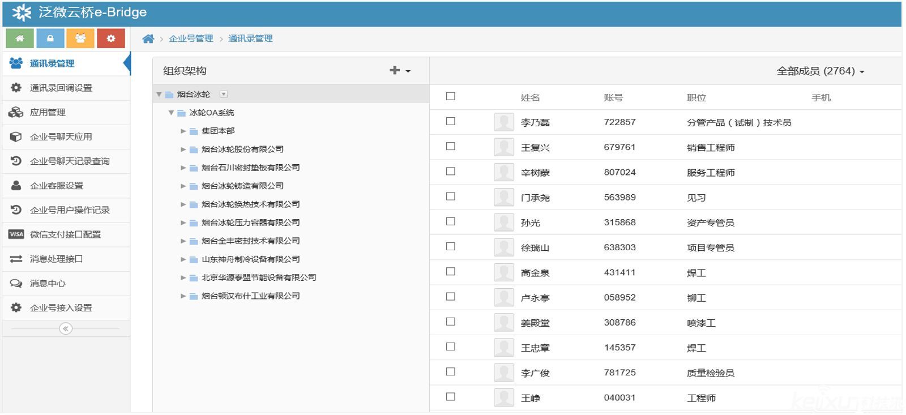This screenshot has height=415, width=906.
Task: Select the checkbox next to 高金泉
Action: pos(451,272)
